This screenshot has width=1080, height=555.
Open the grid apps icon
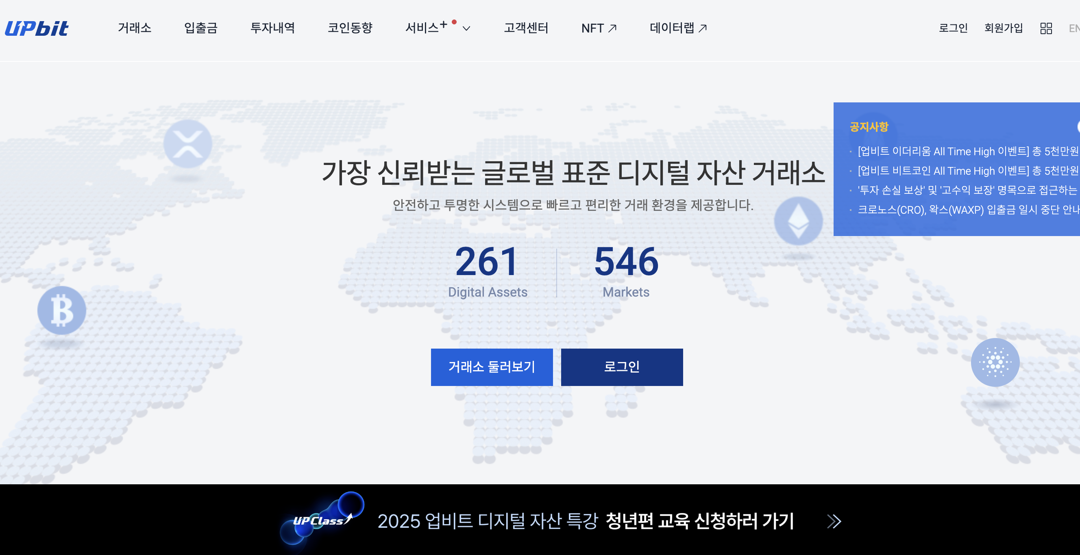coord(1046,28)
